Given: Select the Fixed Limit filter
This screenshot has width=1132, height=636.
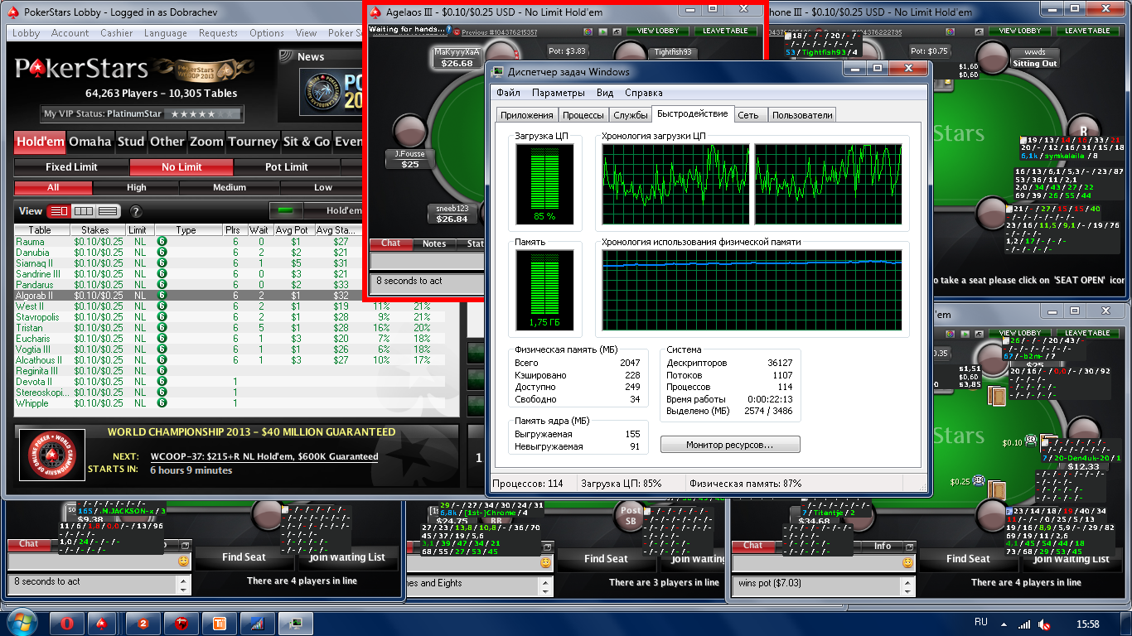Looking at the screenshot, I should [x=71, y=166].
